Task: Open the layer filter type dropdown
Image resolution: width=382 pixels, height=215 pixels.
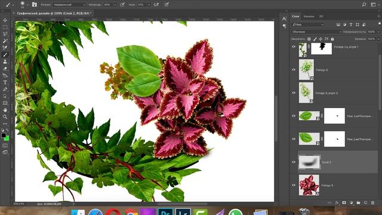Action: [308, 24]
